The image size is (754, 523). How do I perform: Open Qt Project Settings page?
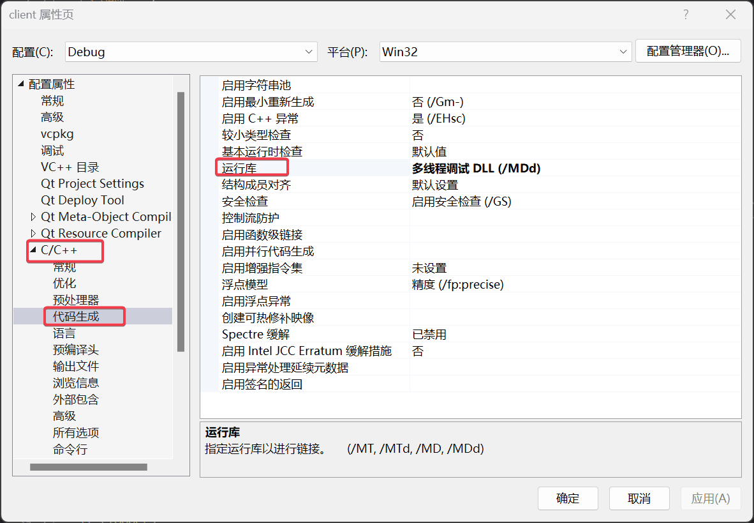(x=92, y=184)
